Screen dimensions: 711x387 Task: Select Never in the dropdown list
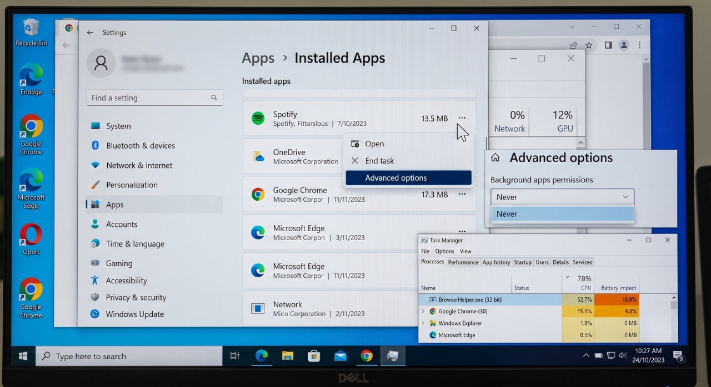(x=562, y=214)
